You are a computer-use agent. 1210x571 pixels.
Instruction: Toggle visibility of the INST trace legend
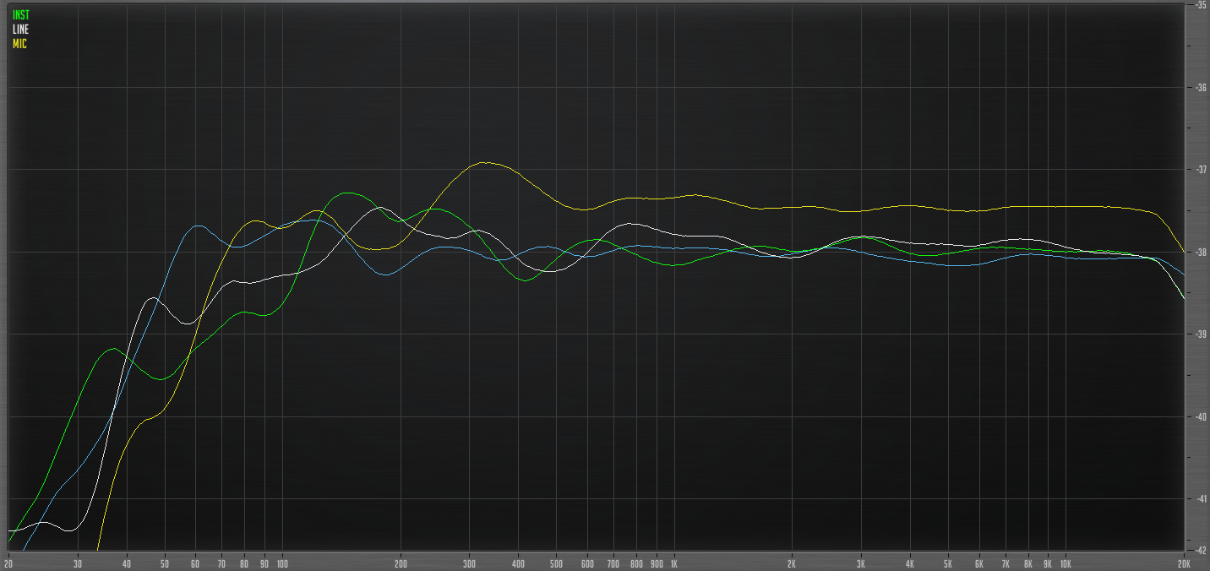pos(19,14)
